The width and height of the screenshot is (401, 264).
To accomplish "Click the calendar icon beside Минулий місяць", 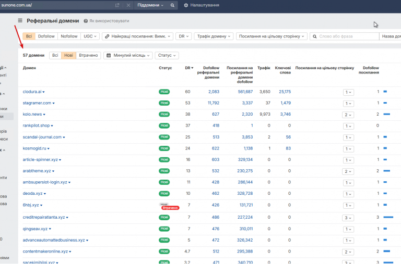I will coord(109,55).
